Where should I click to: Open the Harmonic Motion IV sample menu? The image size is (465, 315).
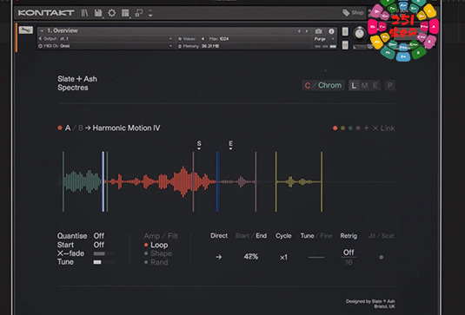point(126,128)
